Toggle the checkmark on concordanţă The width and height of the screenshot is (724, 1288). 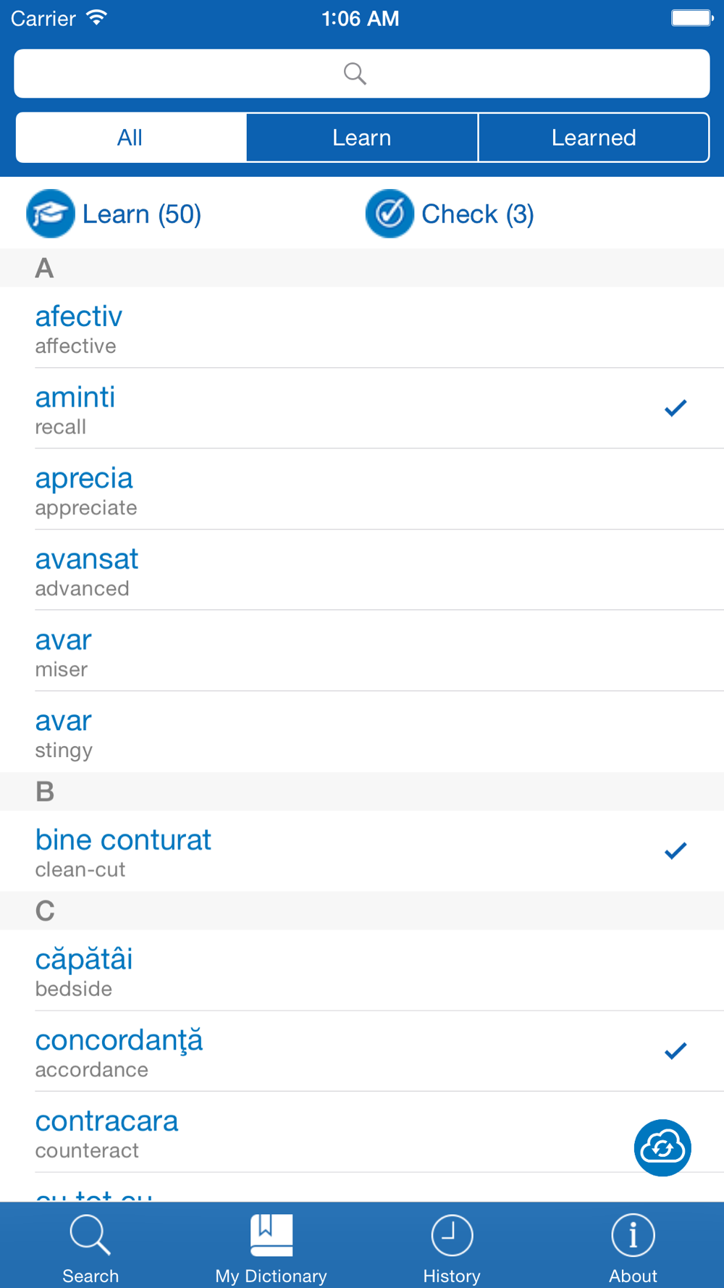tap(675, 1050)
